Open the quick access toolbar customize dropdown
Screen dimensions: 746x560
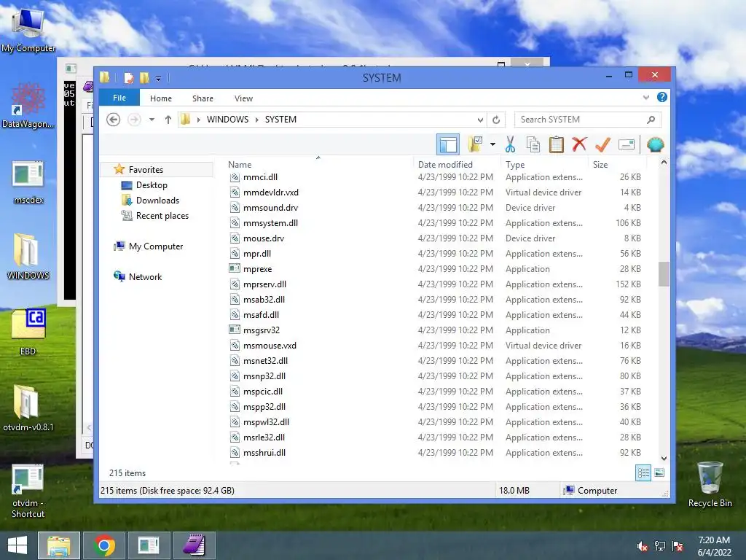pos(158,78)
